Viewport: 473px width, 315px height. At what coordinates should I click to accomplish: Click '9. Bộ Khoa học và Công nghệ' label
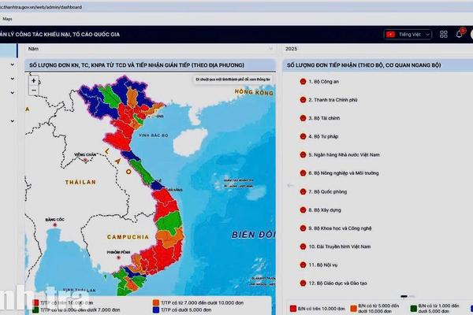pos(340,228)
